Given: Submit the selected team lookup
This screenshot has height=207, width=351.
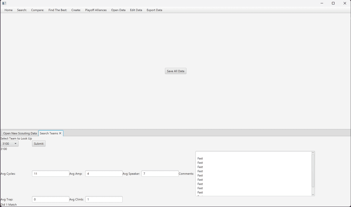Looking at the screenshot, I should (39, 144).
